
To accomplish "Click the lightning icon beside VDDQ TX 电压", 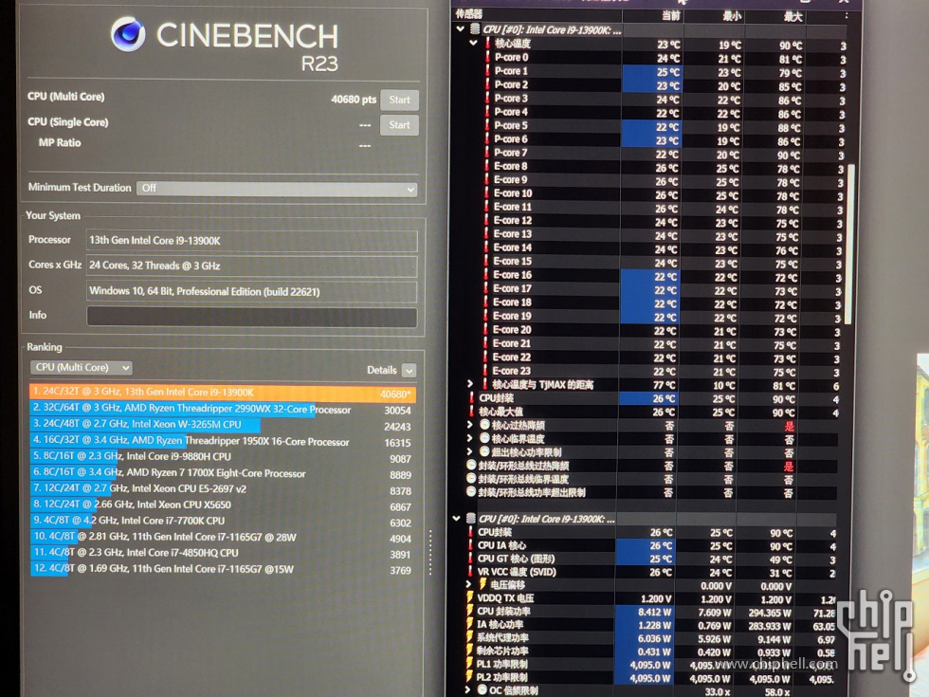I will tap(470, 597).
